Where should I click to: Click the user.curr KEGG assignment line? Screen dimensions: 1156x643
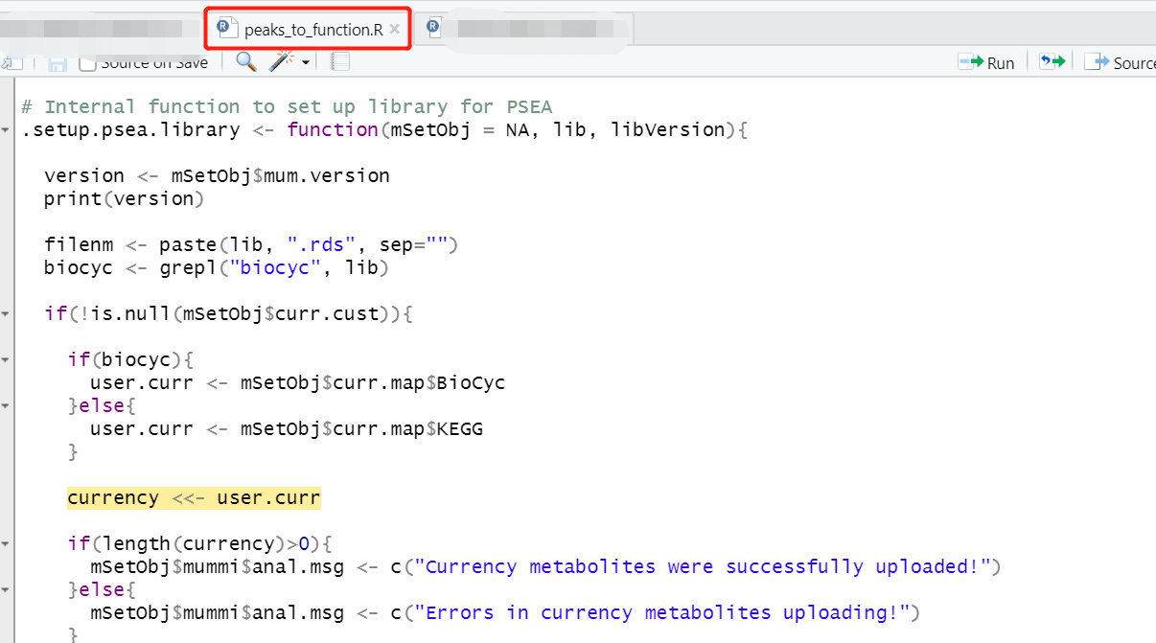pyautogui.click(x=286, y=428)
